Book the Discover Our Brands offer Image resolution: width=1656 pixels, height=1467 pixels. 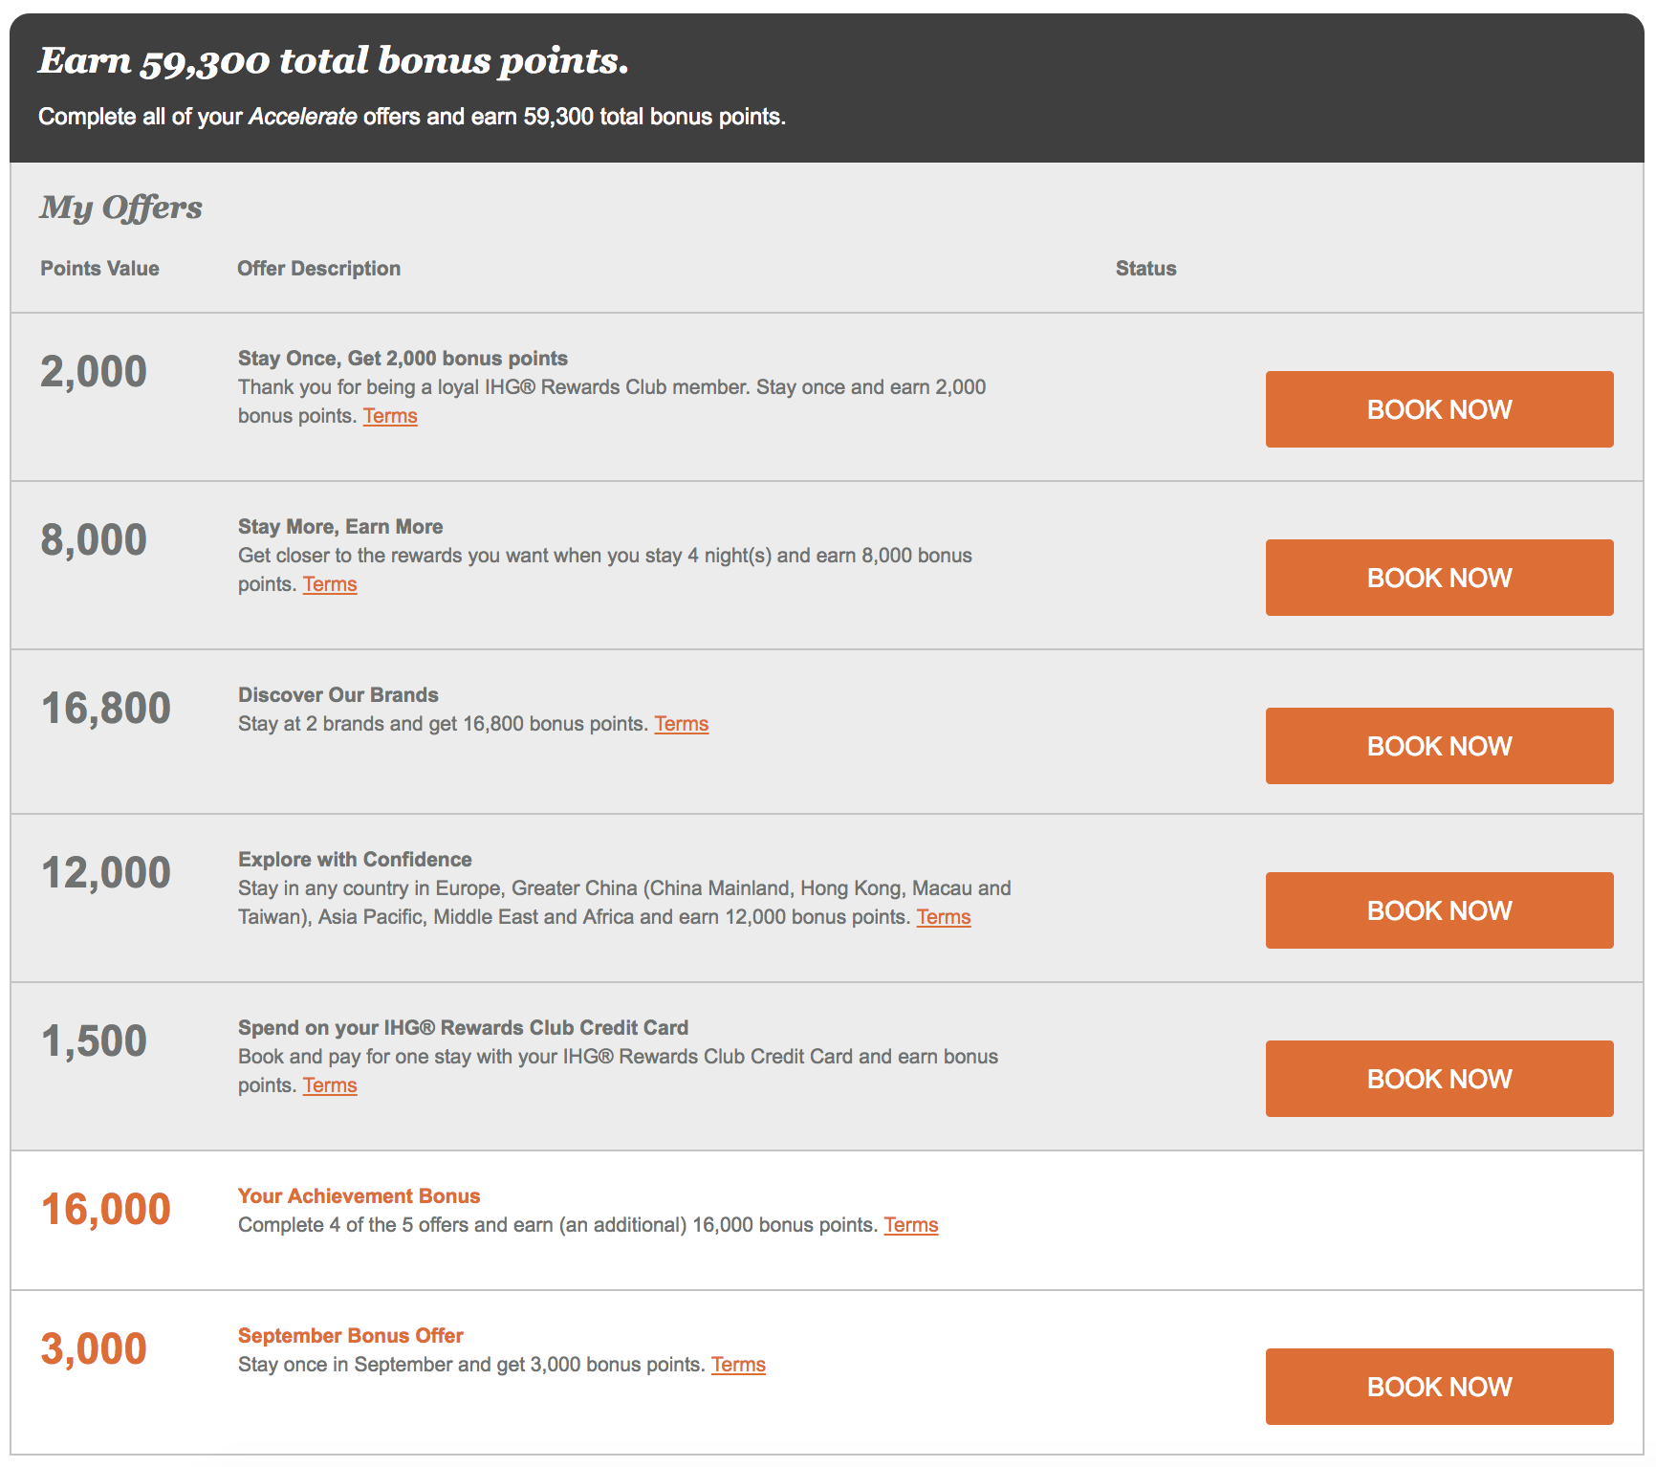click(x=1439, y=746)
